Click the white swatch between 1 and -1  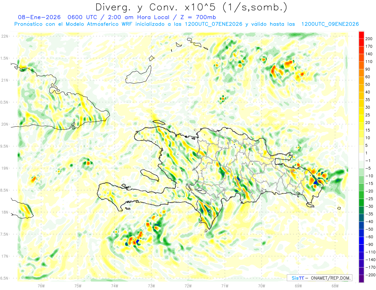pyautogui.click(x=361, y=157)
